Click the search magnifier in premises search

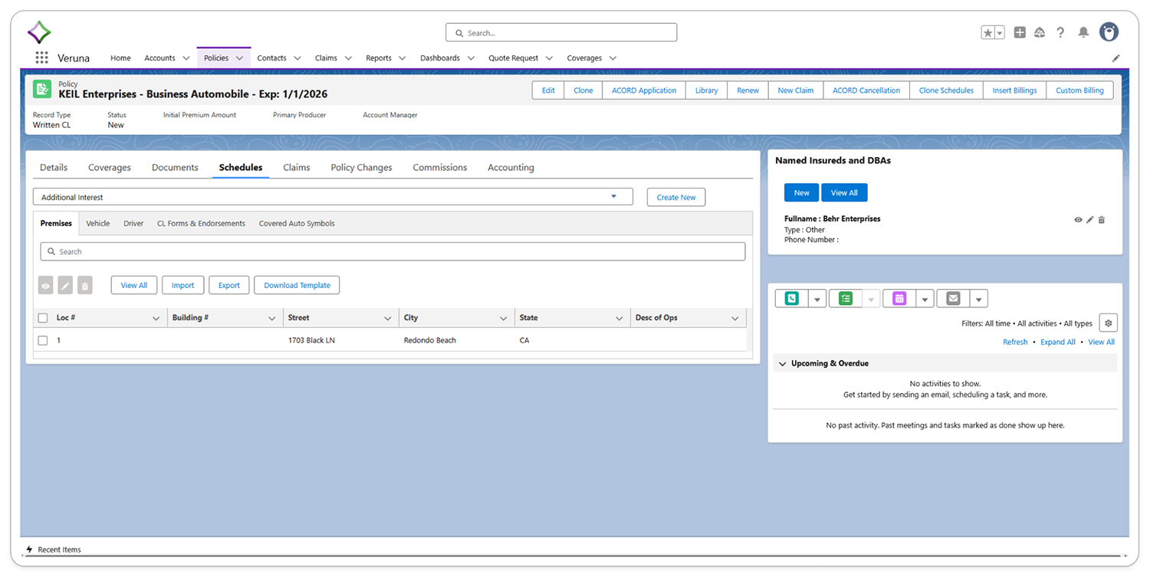[x=51, y=251]
